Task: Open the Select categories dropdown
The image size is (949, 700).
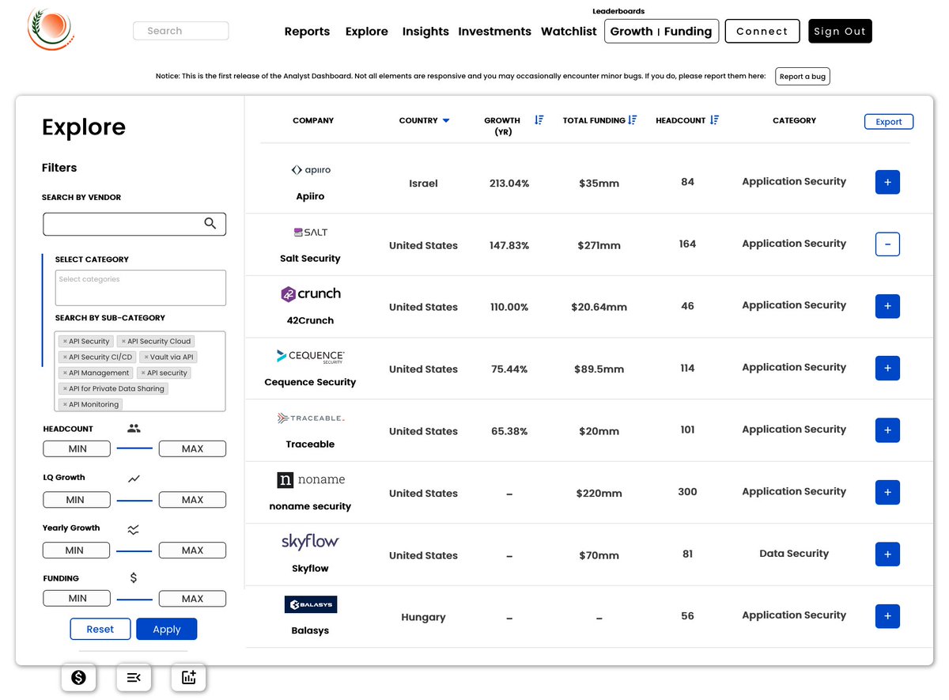Action: (x=141, y=288)
